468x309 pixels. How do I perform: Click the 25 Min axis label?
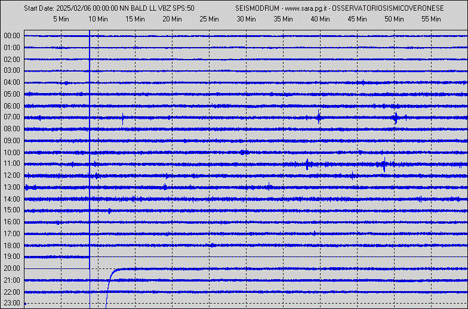[209, 19]
